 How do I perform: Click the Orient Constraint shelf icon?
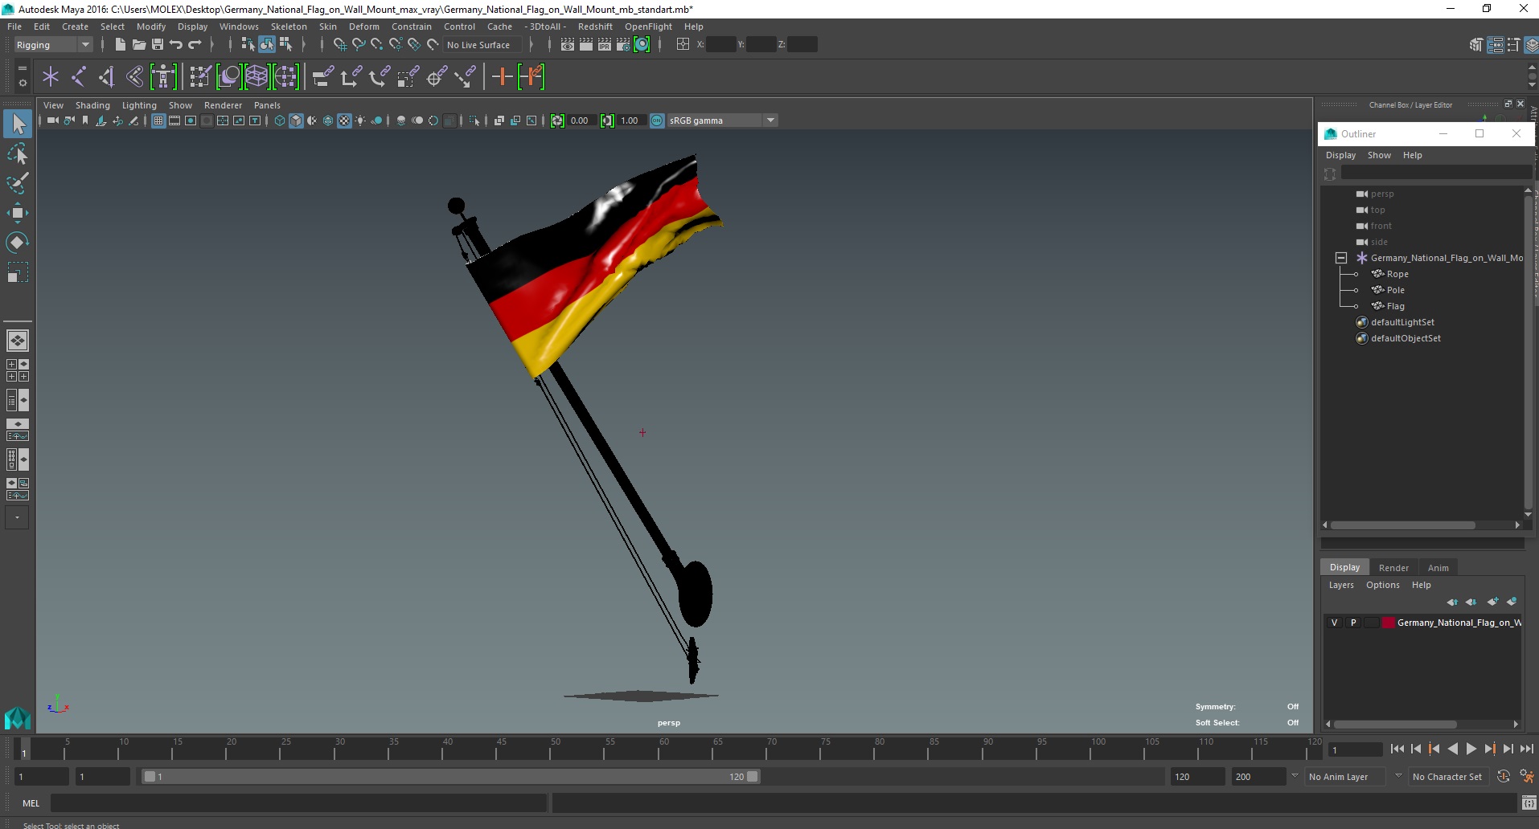pos(380,77)
